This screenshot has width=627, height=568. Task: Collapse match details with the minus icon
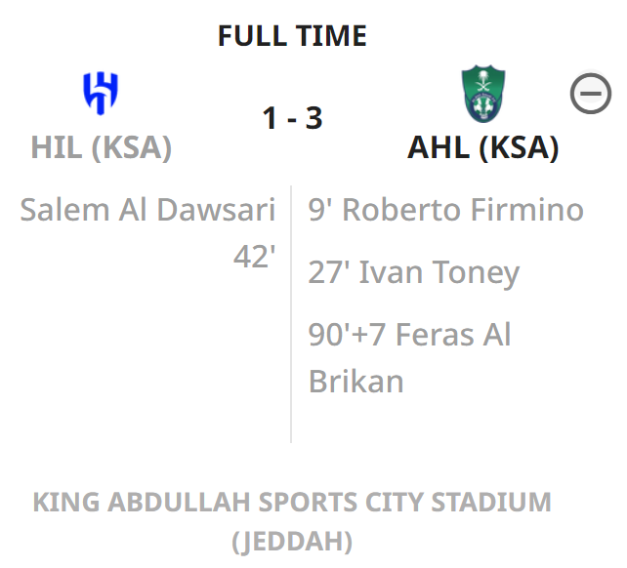(590, 94)
